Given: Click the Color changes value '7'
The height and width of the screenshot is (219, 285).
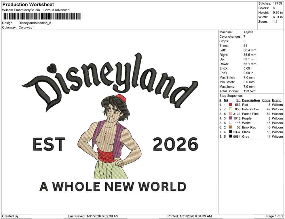Looking at the screenshot, I should (x=244, y=37).
